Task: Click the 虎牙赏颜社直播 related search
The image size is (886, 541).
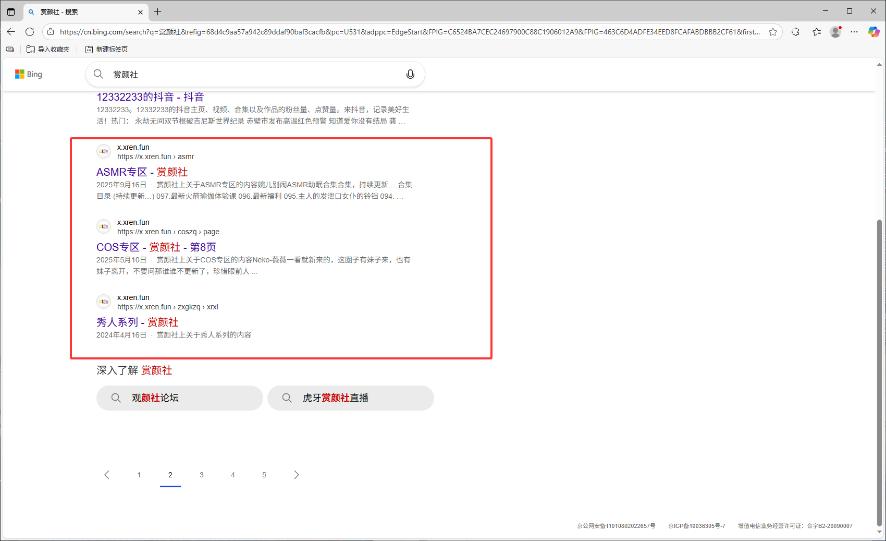Action: click(x=350, y=398)
